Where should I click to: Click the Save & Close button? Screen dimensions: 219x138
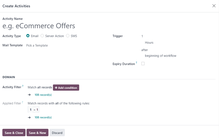click(14, 133)
